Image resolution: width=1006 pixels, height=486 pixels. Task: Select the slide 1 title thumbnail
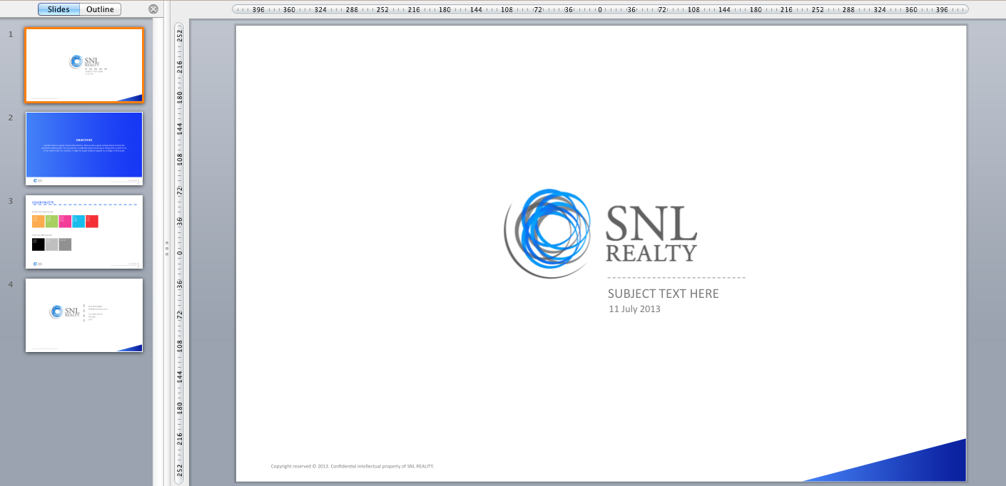tap(84, 66)
